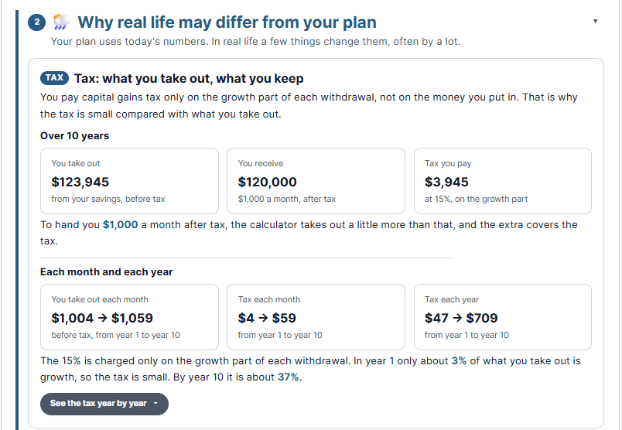This screenshot has width=622, height=430.
Task: Click the rain cloud emoji icon
Action: click(x=61, y=22)
